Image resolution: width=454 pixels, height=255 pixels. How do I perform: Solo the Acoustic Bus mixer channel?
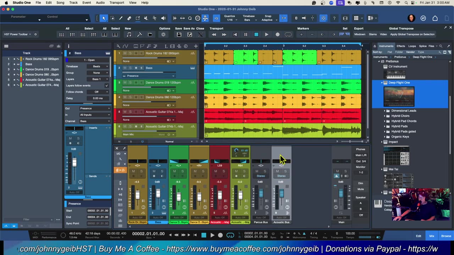285,171
